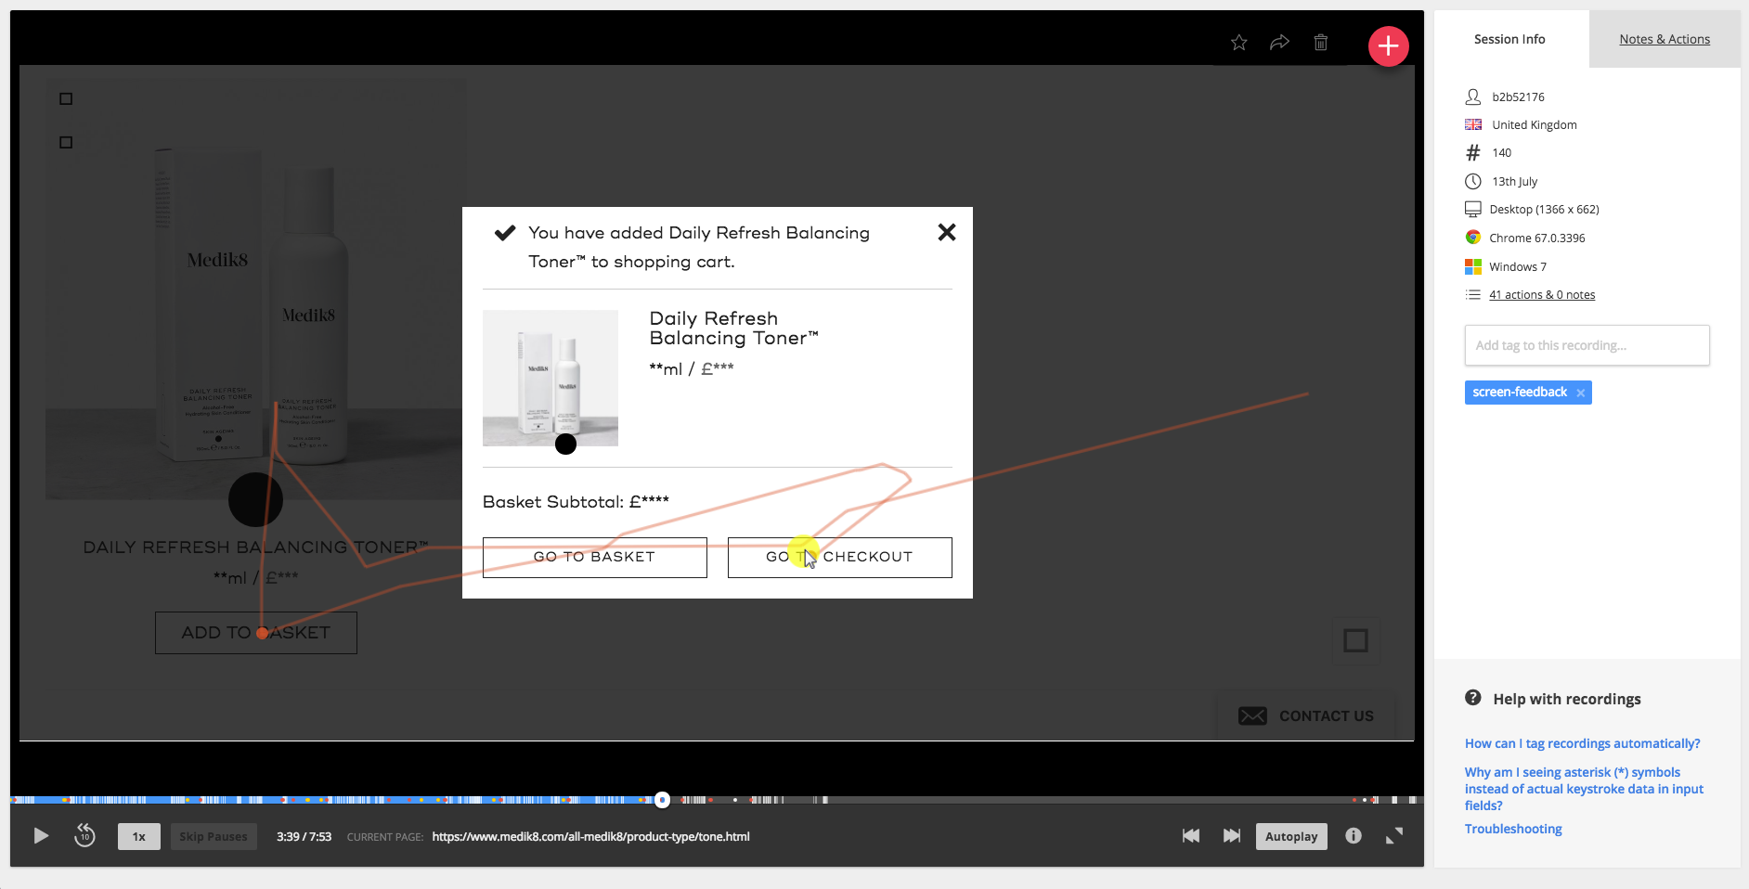Screen dimensions: 1749x889
Task: Click the CONTACT US button
Action: tap(1306, 715)
